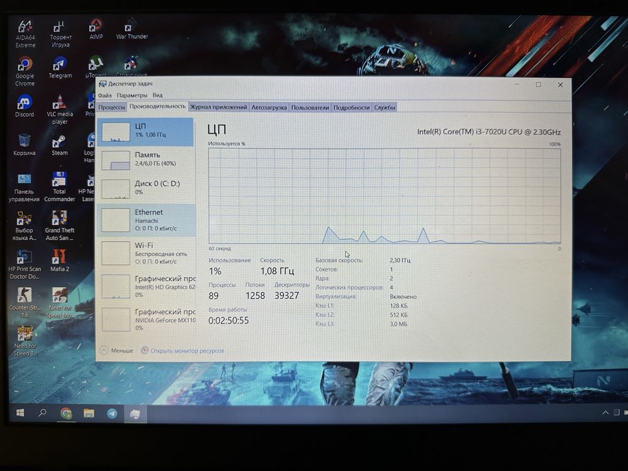
Task: Open Вид menu
Action: 158,95
